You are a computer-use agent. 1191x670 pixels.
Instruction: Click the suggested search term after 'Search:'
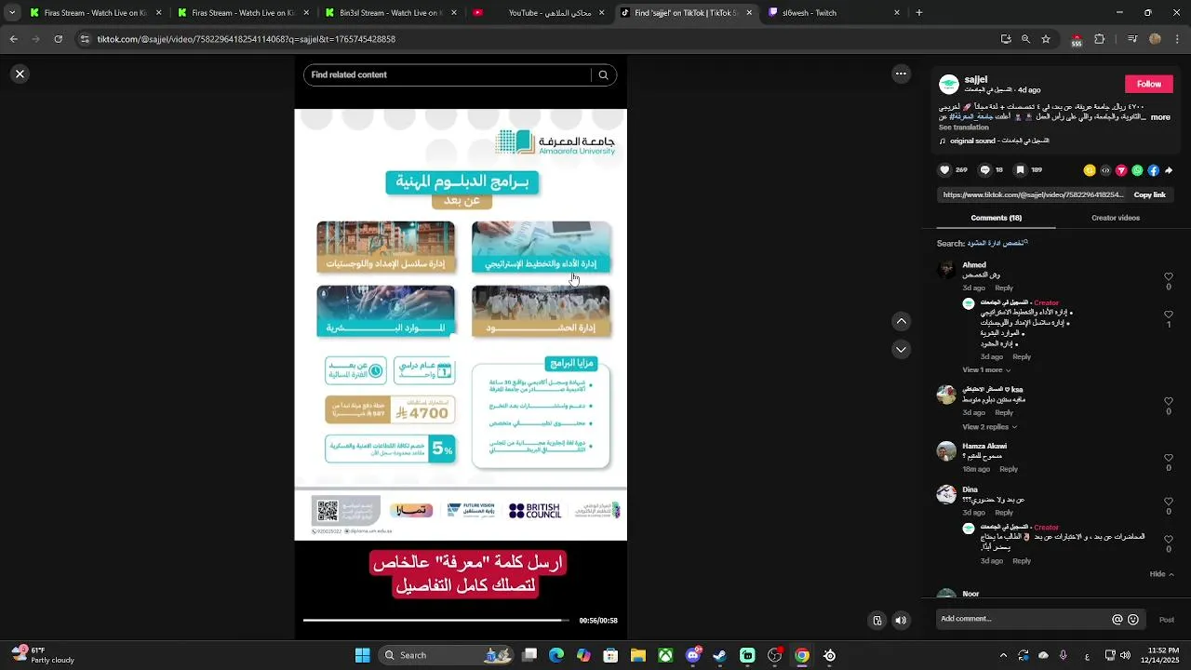point(997,243)
